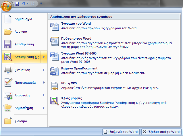Select the Προετοιμασία menu label

[25, 83]
